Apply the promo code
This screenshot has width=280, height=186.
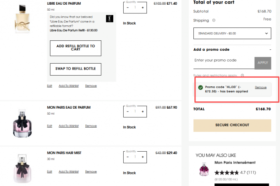pyautogui.click(x=263, y=63)
